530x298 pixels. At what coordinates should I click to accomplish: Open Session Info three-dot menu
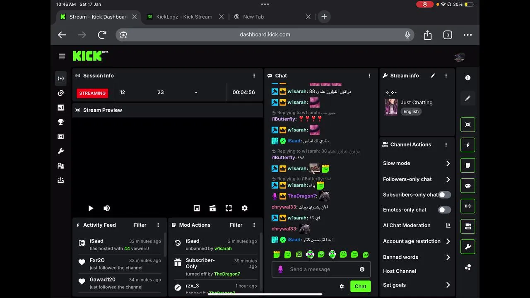point(254,76)
